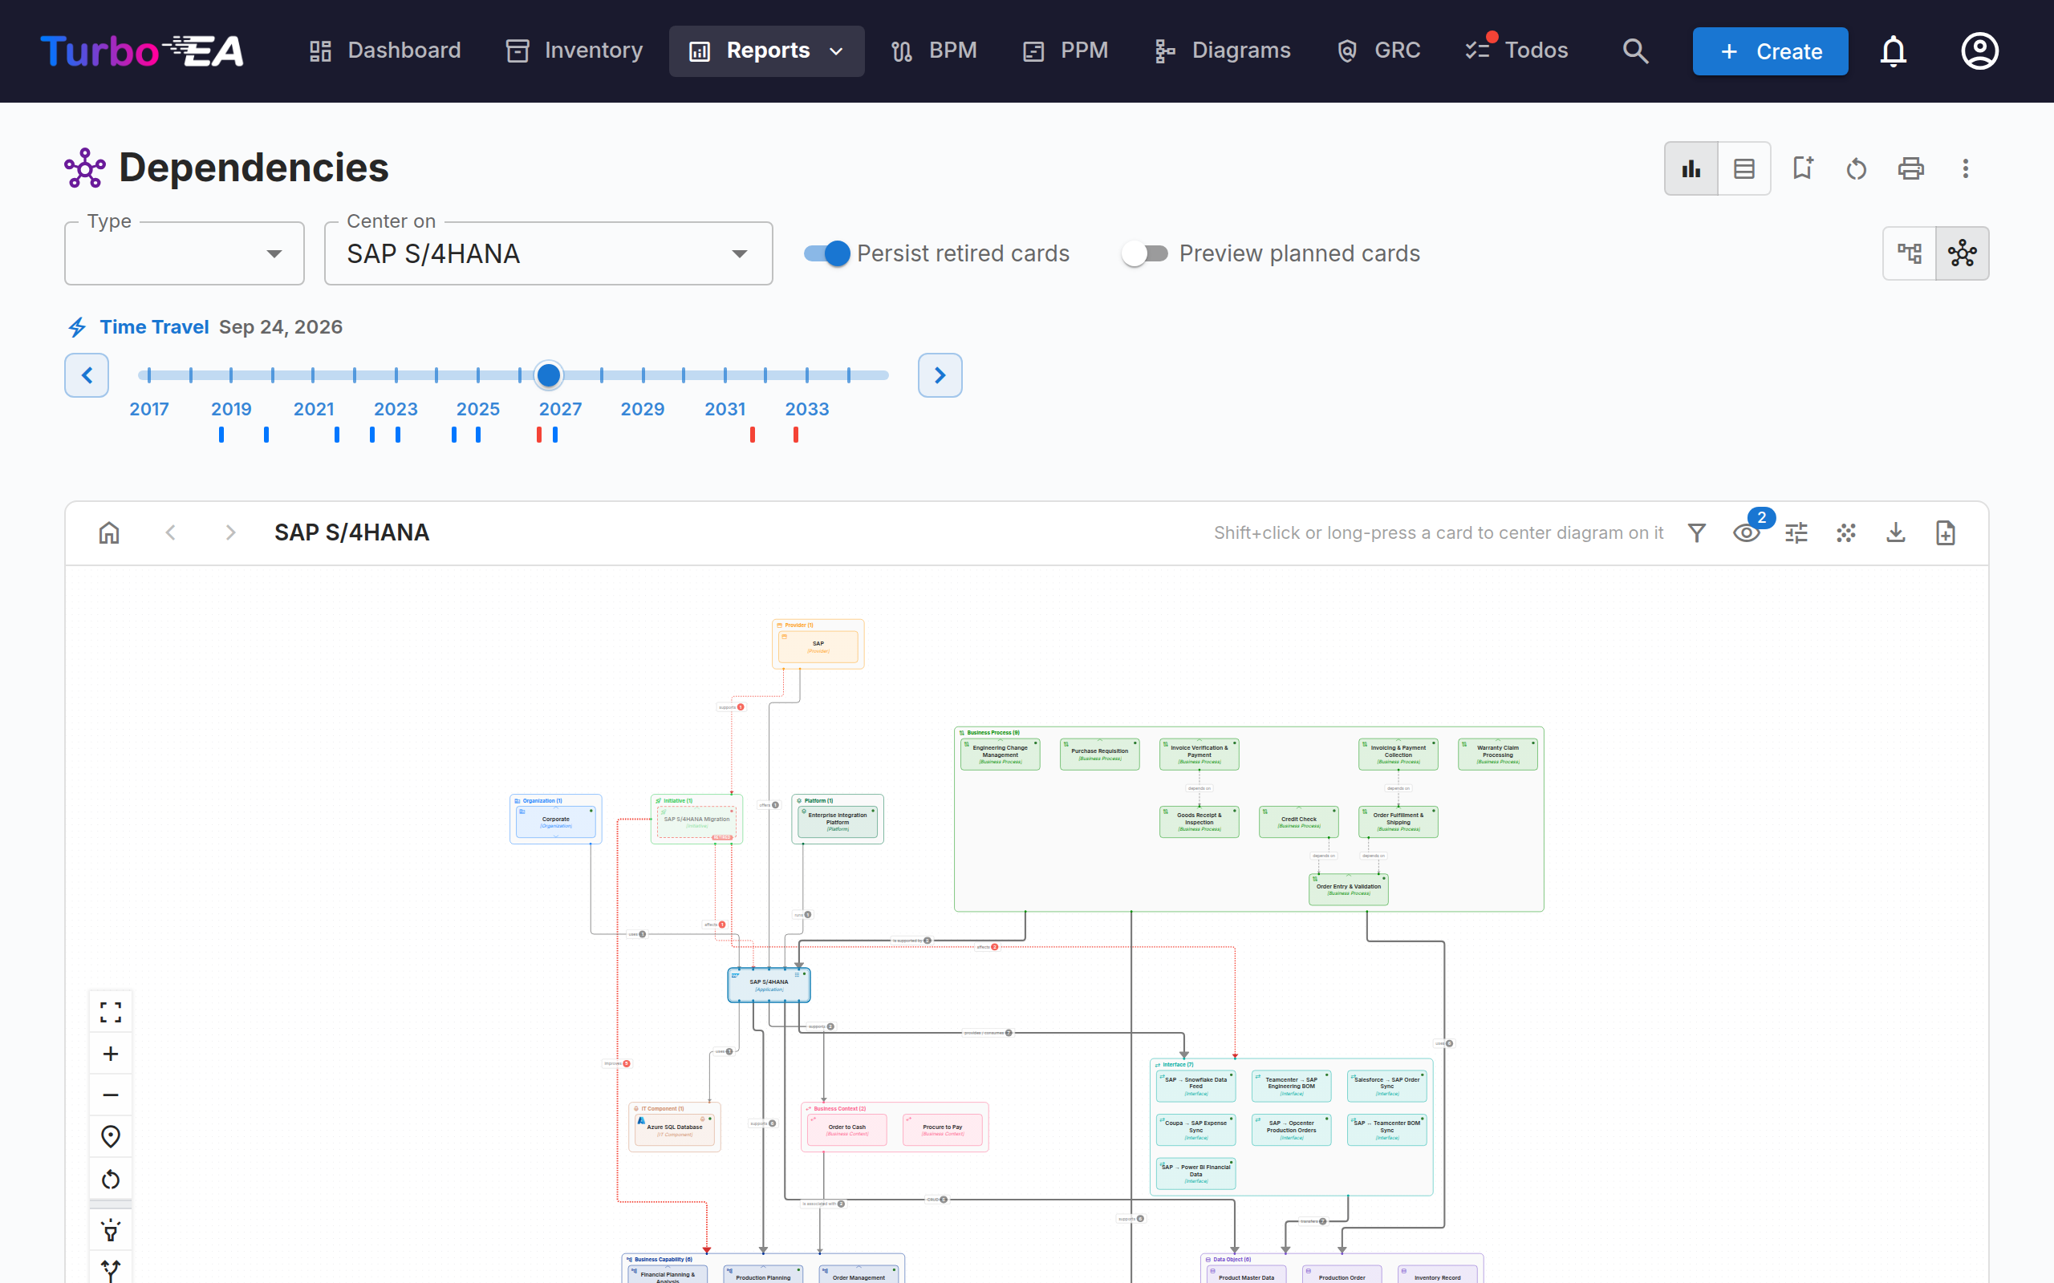Print the Dependencies report

[1910, 168]
